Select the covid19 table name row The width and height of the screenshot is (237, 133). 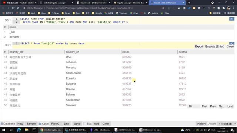[119, 37]
